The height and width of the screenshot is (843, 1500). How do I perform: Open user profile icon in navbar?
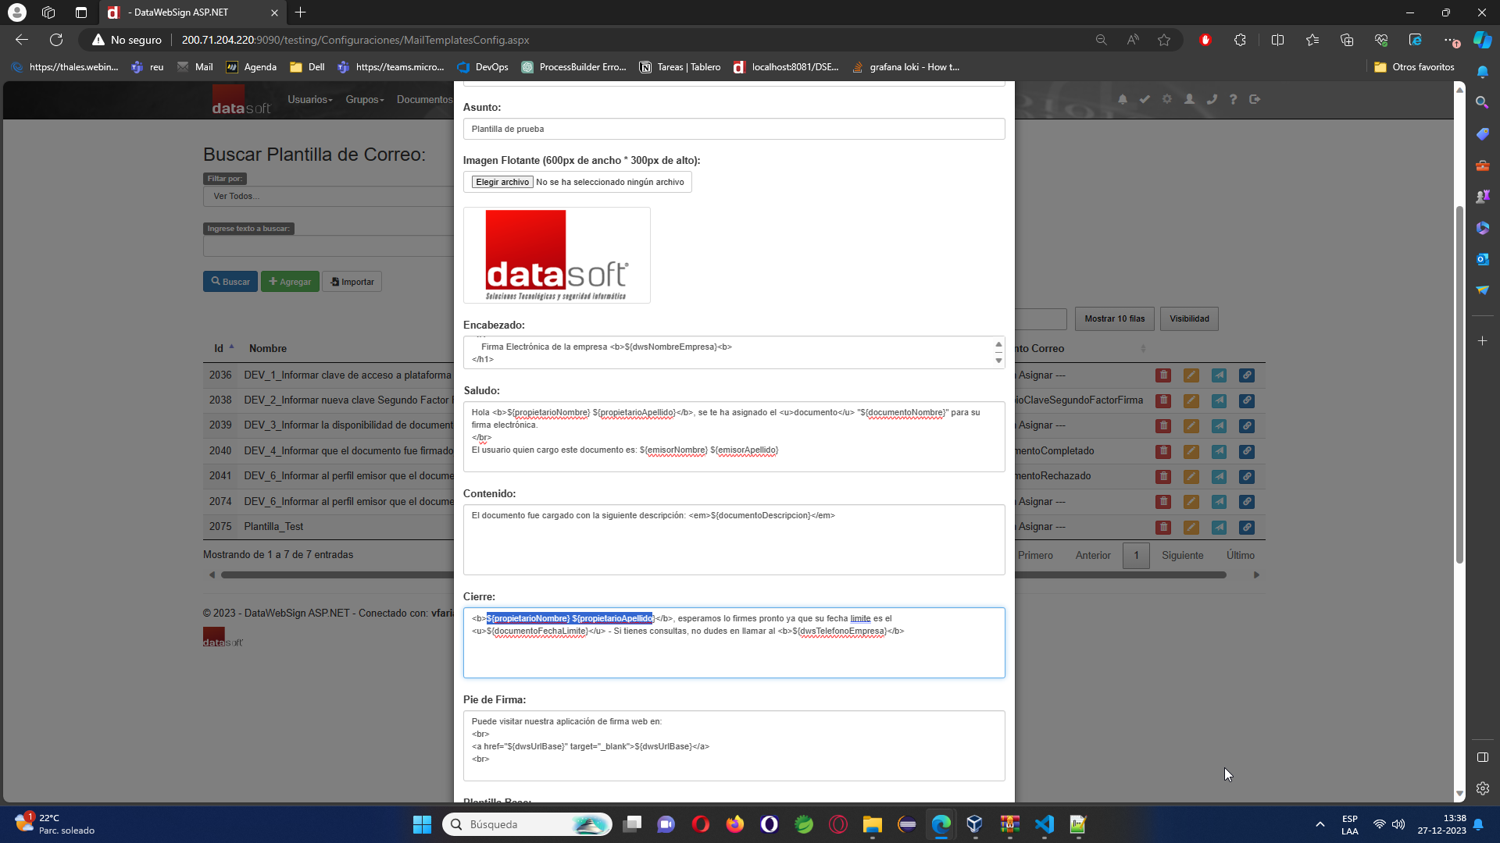[1189, 99]
